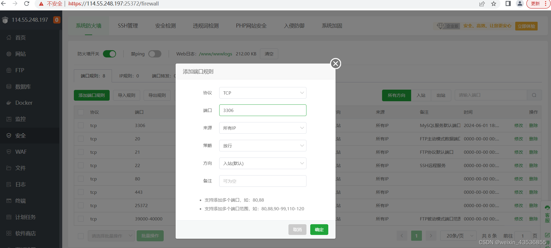This screenshot has width=551, height=248.
Task: Click the 取消 cancel button
Action: point(297,229)
